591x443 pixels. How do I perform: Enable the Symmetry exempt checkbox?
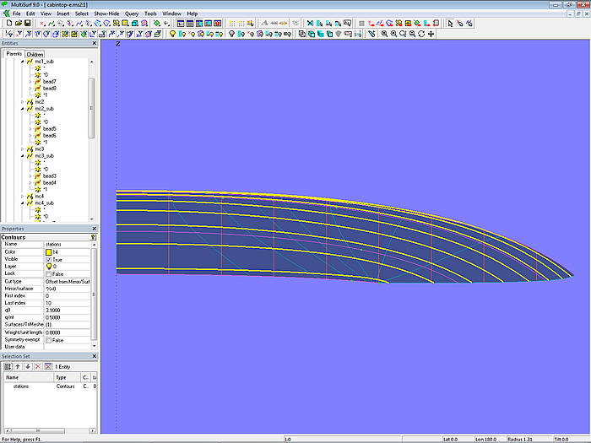coord(49,340)
